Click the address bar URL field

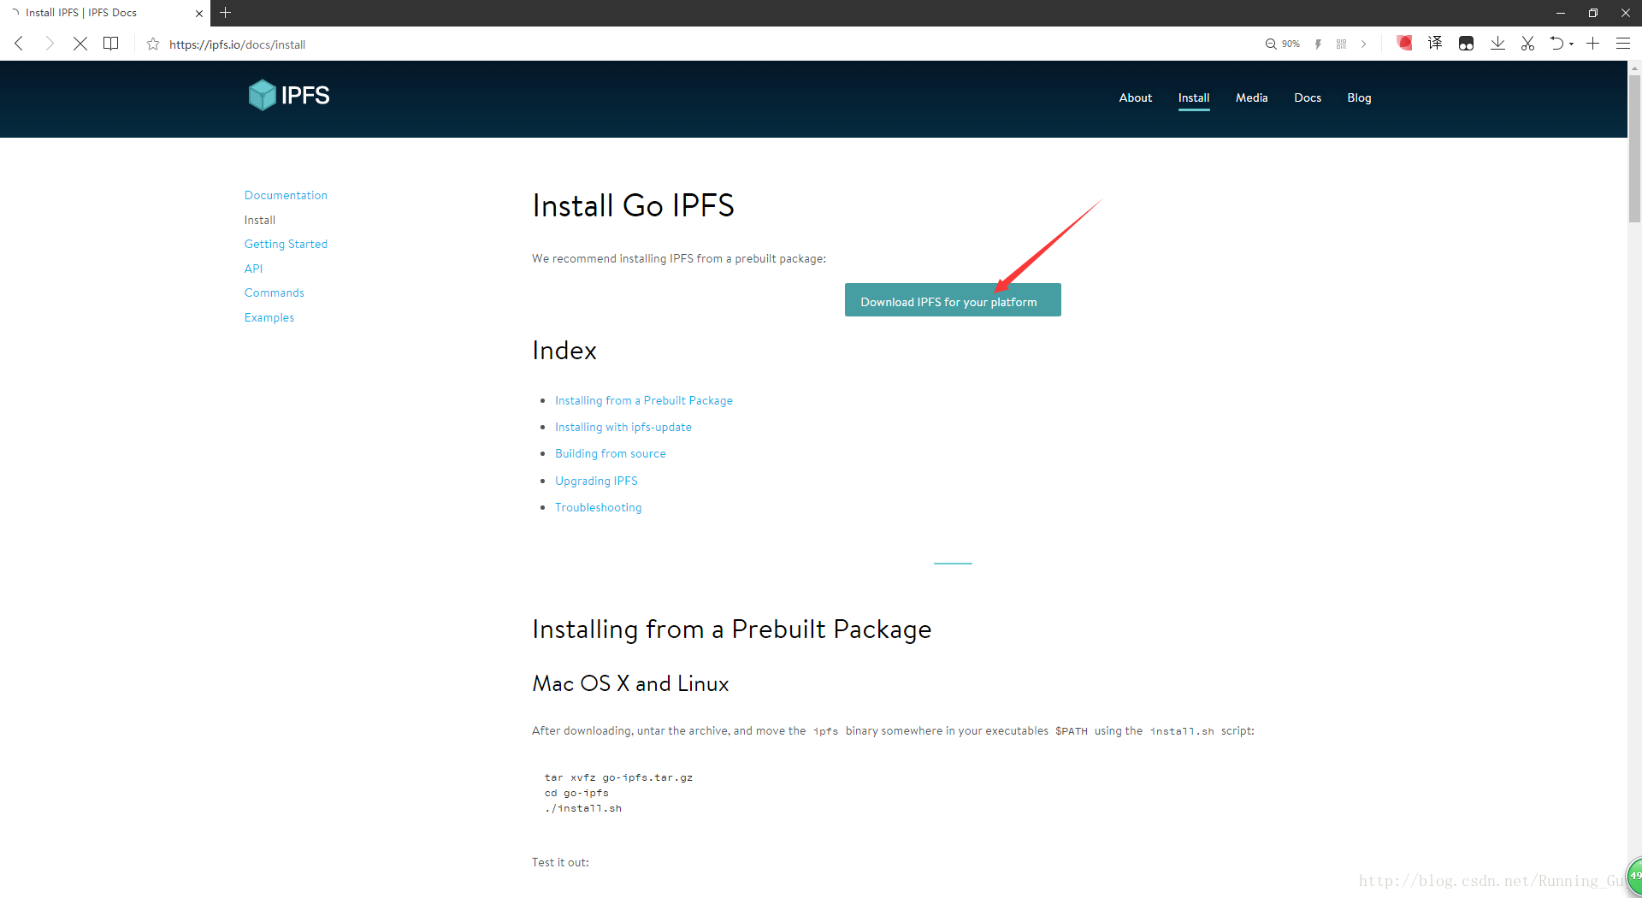point(701,44)
